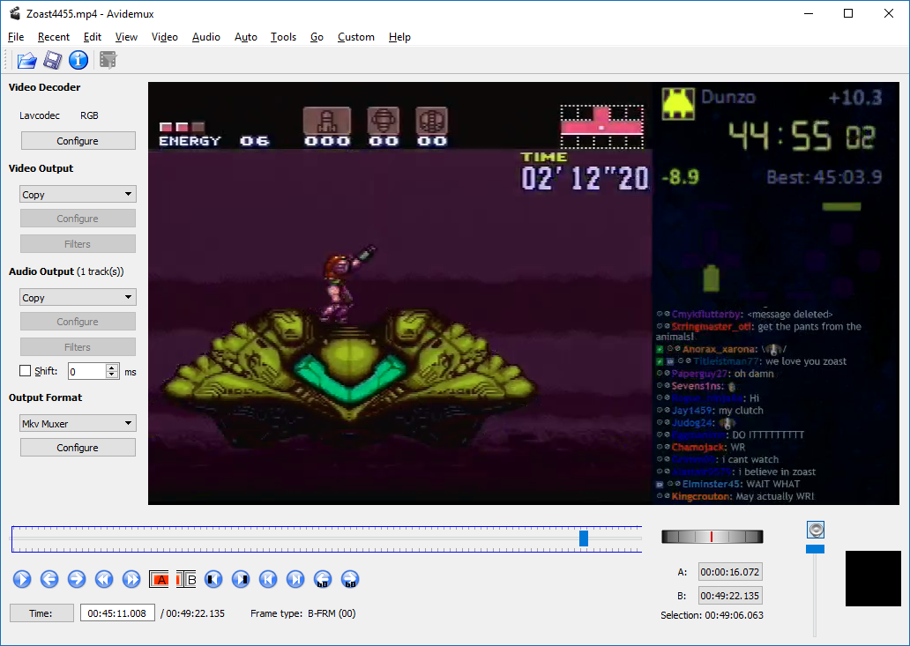Go to last frame of the video
Viewport: 910px width, 646px height.
tap(295, 579)
